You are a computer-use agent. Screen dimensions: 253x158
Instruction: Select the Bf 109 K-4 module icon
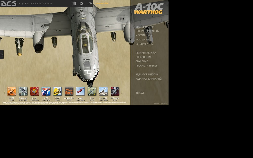click(x=23, y=91)
